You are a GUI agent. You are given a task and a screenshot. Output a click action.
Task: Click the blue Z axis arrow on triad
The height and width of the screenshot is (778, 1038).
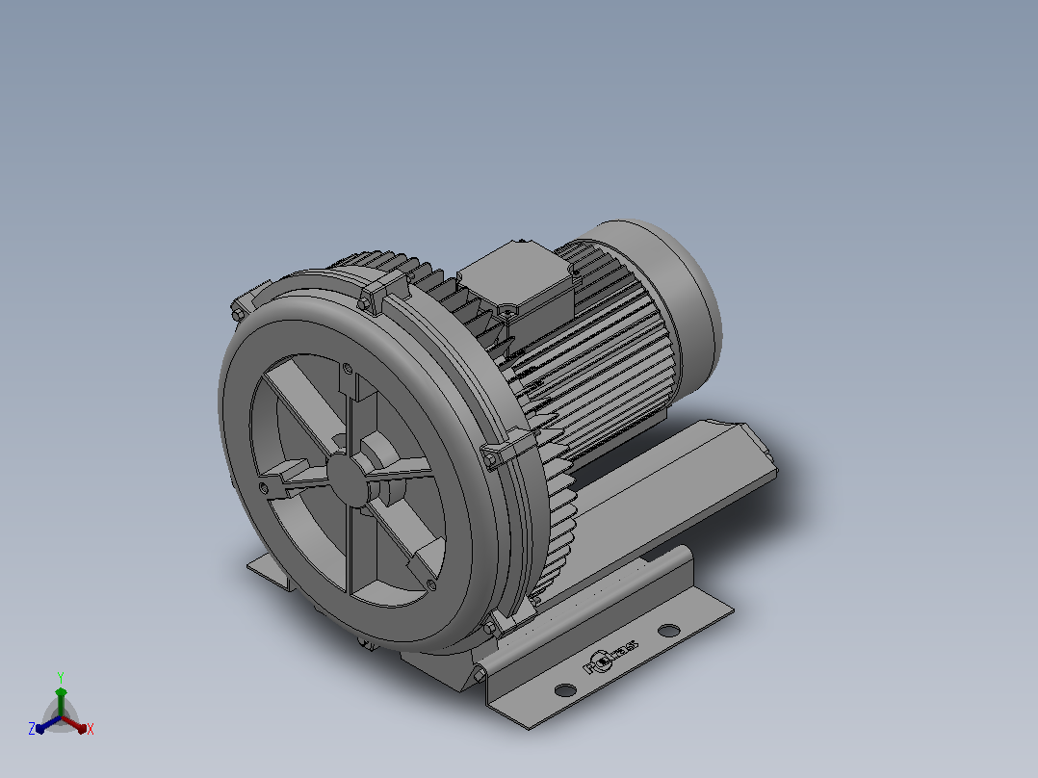tap(46, 726)
